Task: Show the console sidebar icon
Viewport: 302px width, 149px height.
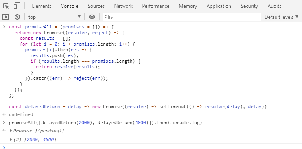Action: coord(6,17)
